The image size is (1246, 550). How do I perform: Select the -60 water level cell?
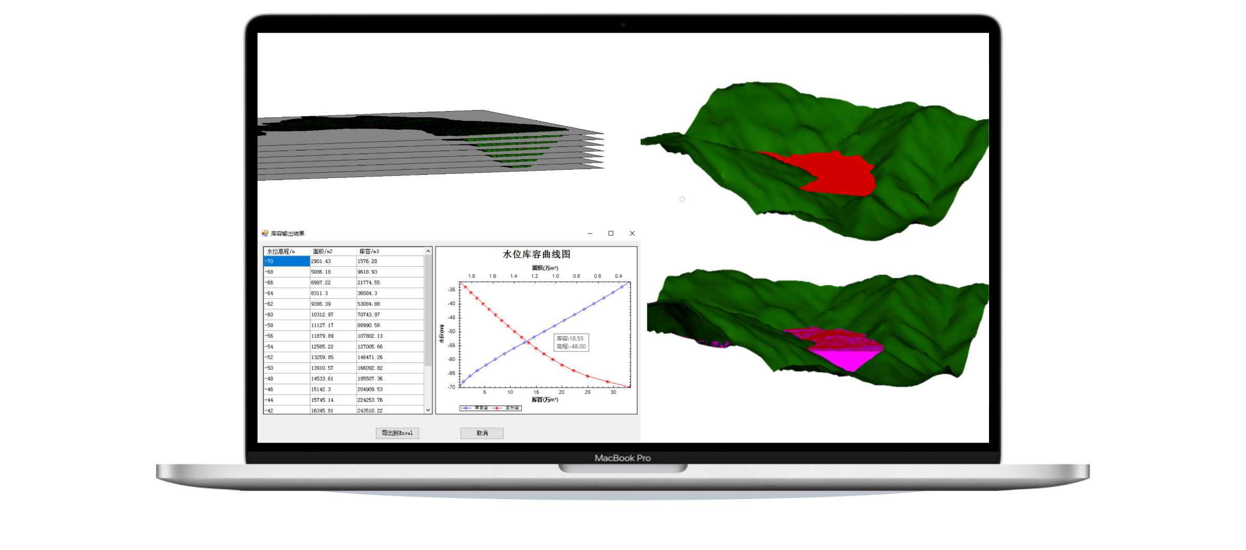pos(287,314)
